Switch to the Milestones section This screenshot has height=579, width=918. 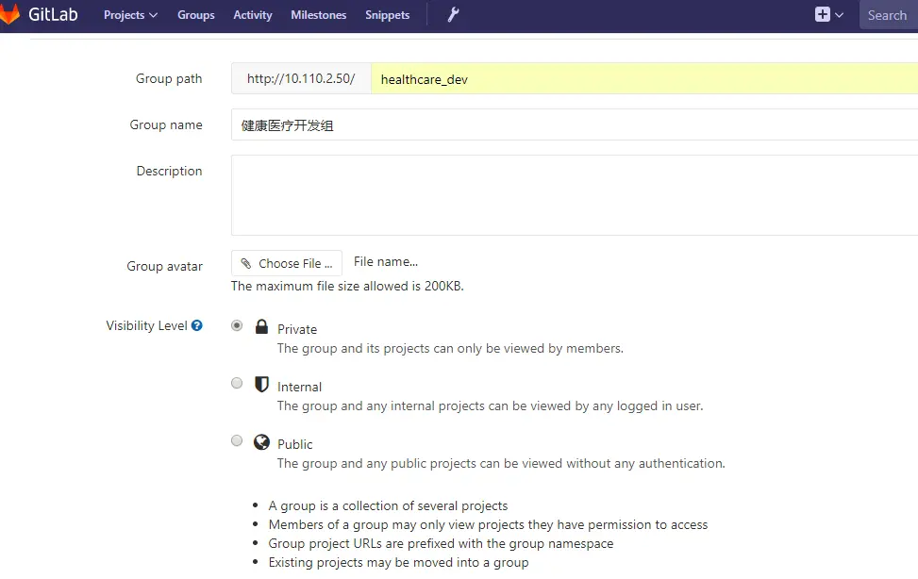318,14
